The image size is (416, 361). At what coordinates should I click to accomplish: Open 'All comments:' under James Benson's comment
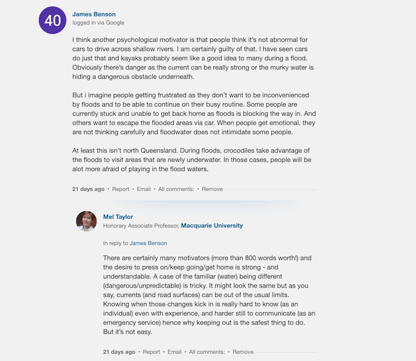click(176, 189)
